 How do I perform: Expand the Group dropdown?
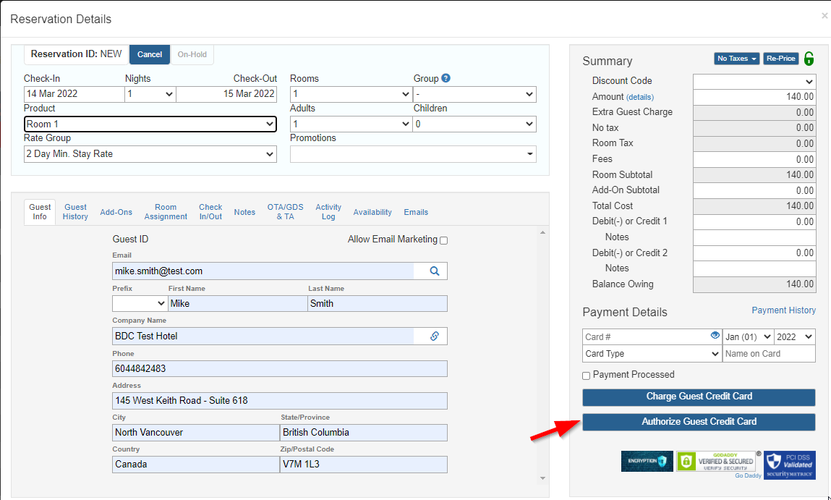click(475, 94)
